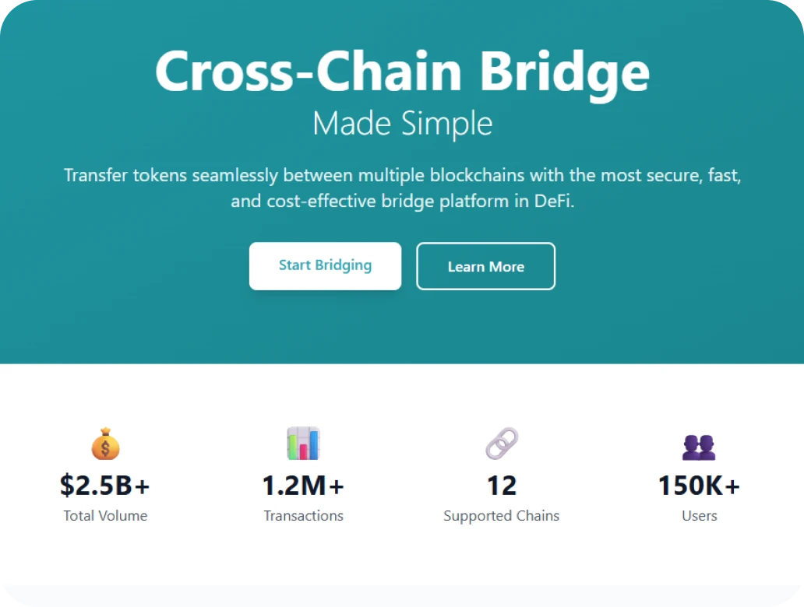Image resolution: width=804 pixels, height=607 pixels.
Task: Click the money bag icon above Total Volume
Action: (x=105, y=442)
